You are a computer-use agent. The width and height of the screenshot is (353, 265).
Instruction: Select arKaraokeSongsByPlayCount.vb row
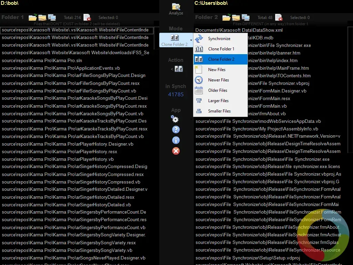(x=77, y=114)
